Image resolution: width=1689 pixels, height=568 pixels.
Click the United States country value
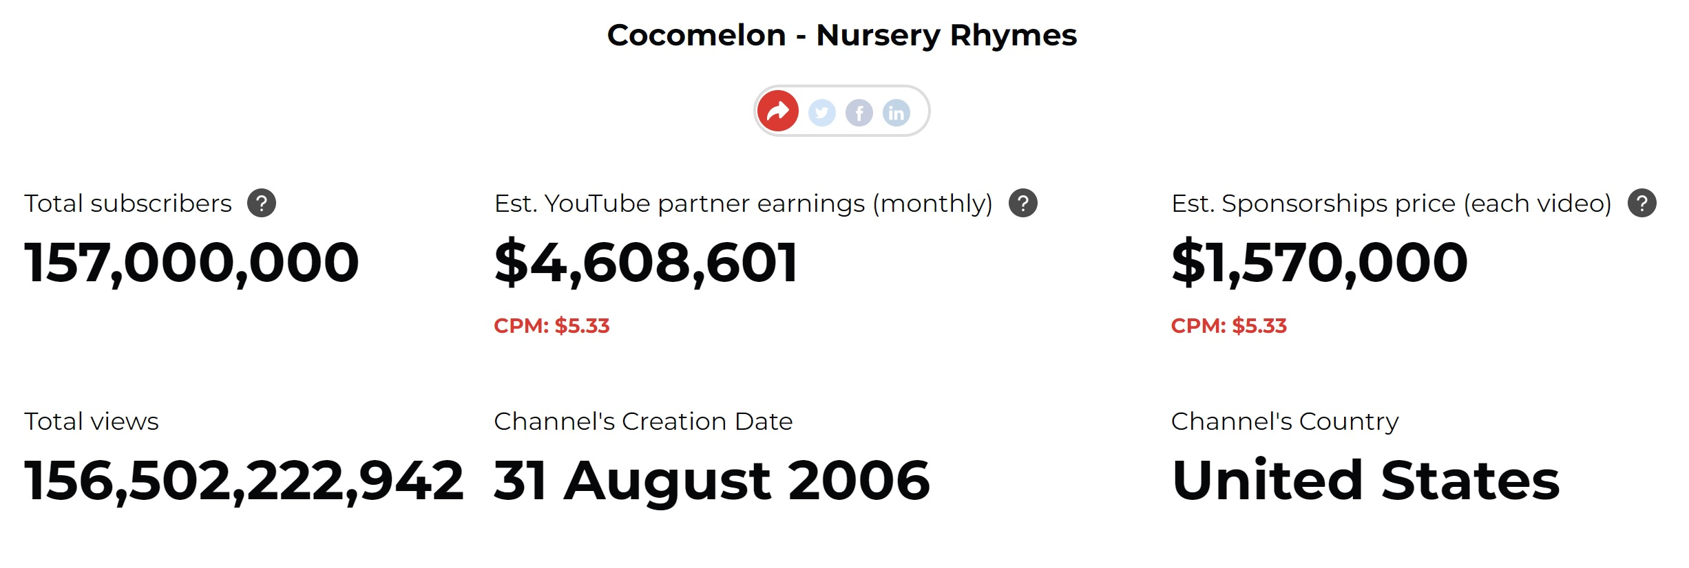point(1365,480)
